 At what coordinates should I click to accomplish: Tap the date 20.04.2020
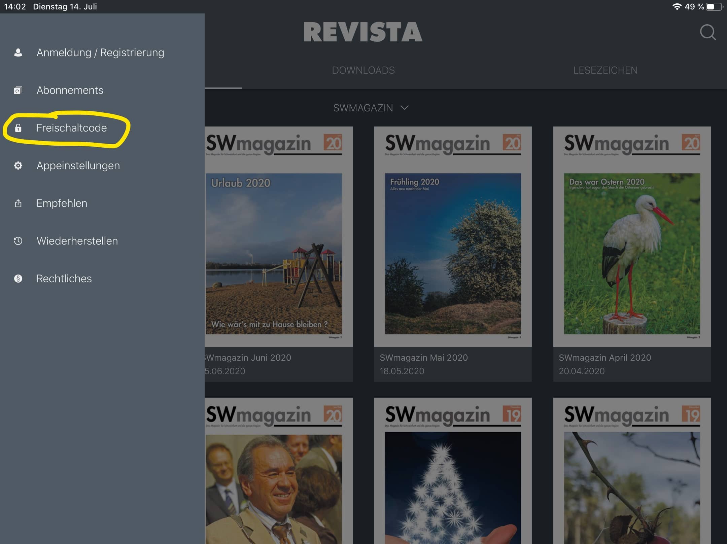tap(582, 371)
